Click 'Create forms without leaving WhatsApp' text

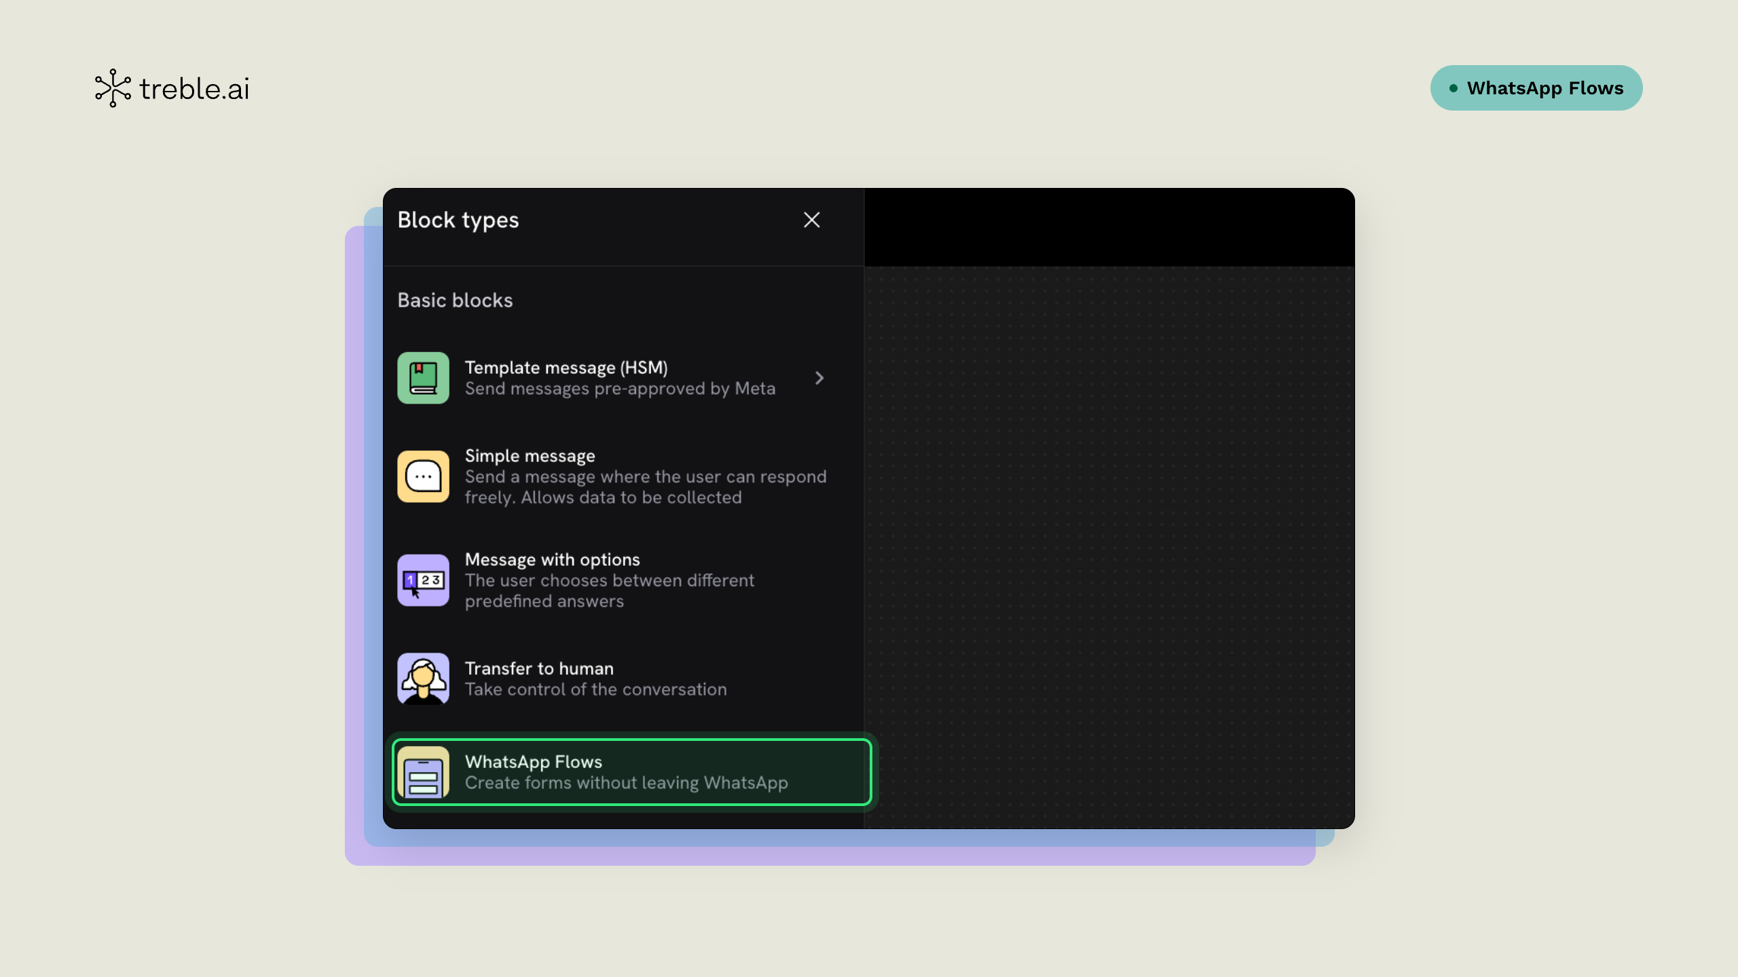(626, 783)
